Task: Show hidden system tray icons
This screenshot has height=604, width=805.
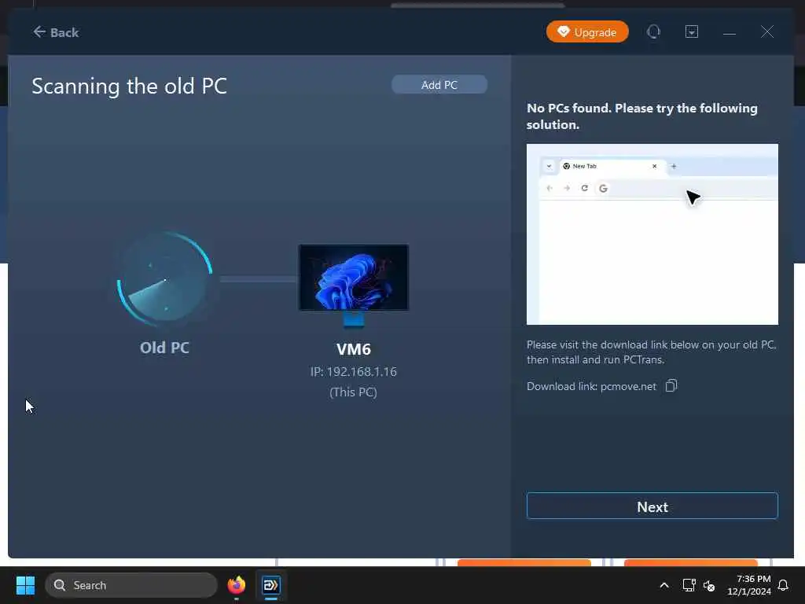Action: pyautogui.click(x=663, y=585)
